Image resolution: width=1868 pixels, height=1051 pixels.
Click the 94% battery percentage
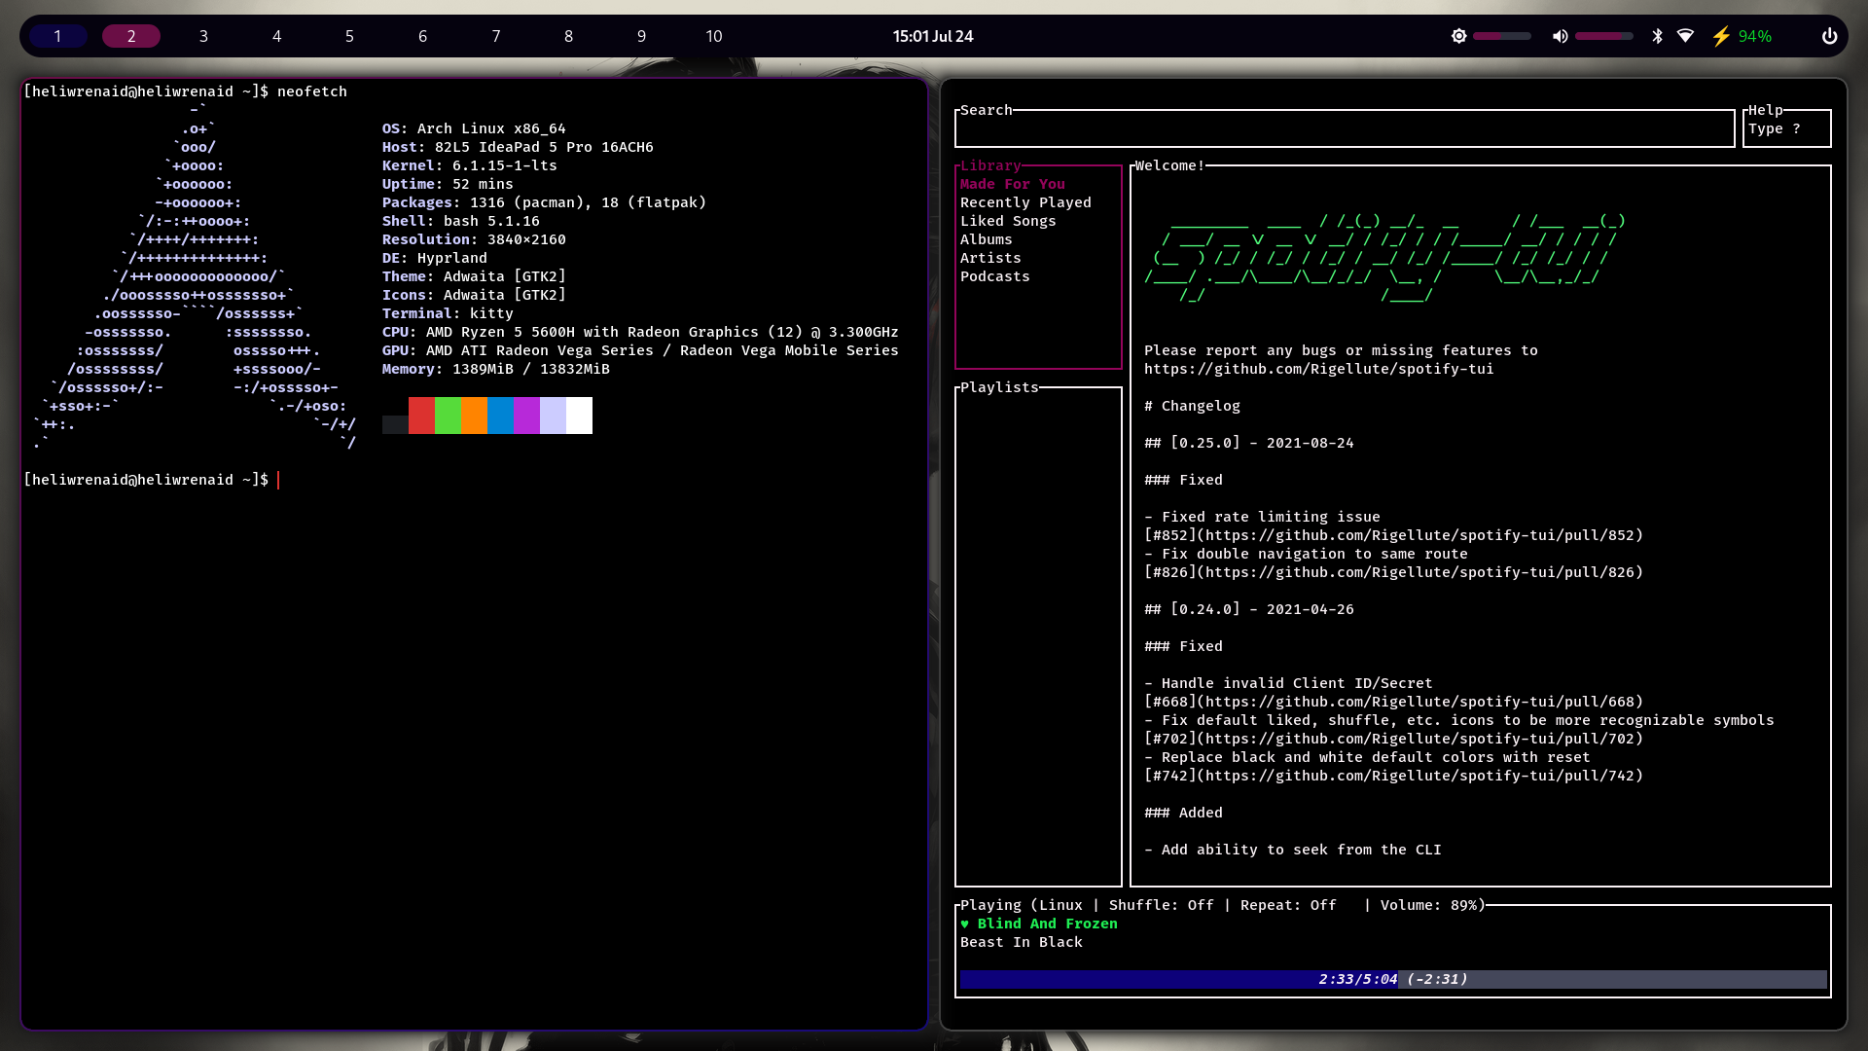1755,36
